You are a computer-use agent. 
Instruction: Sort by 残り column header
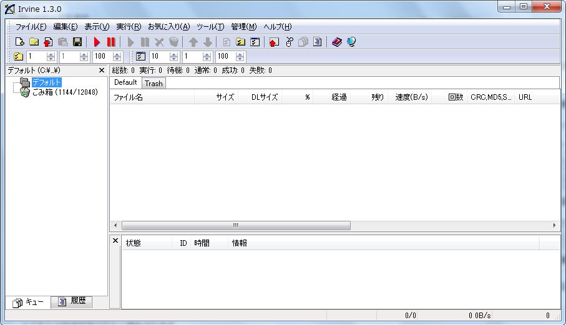click(369, 97)
